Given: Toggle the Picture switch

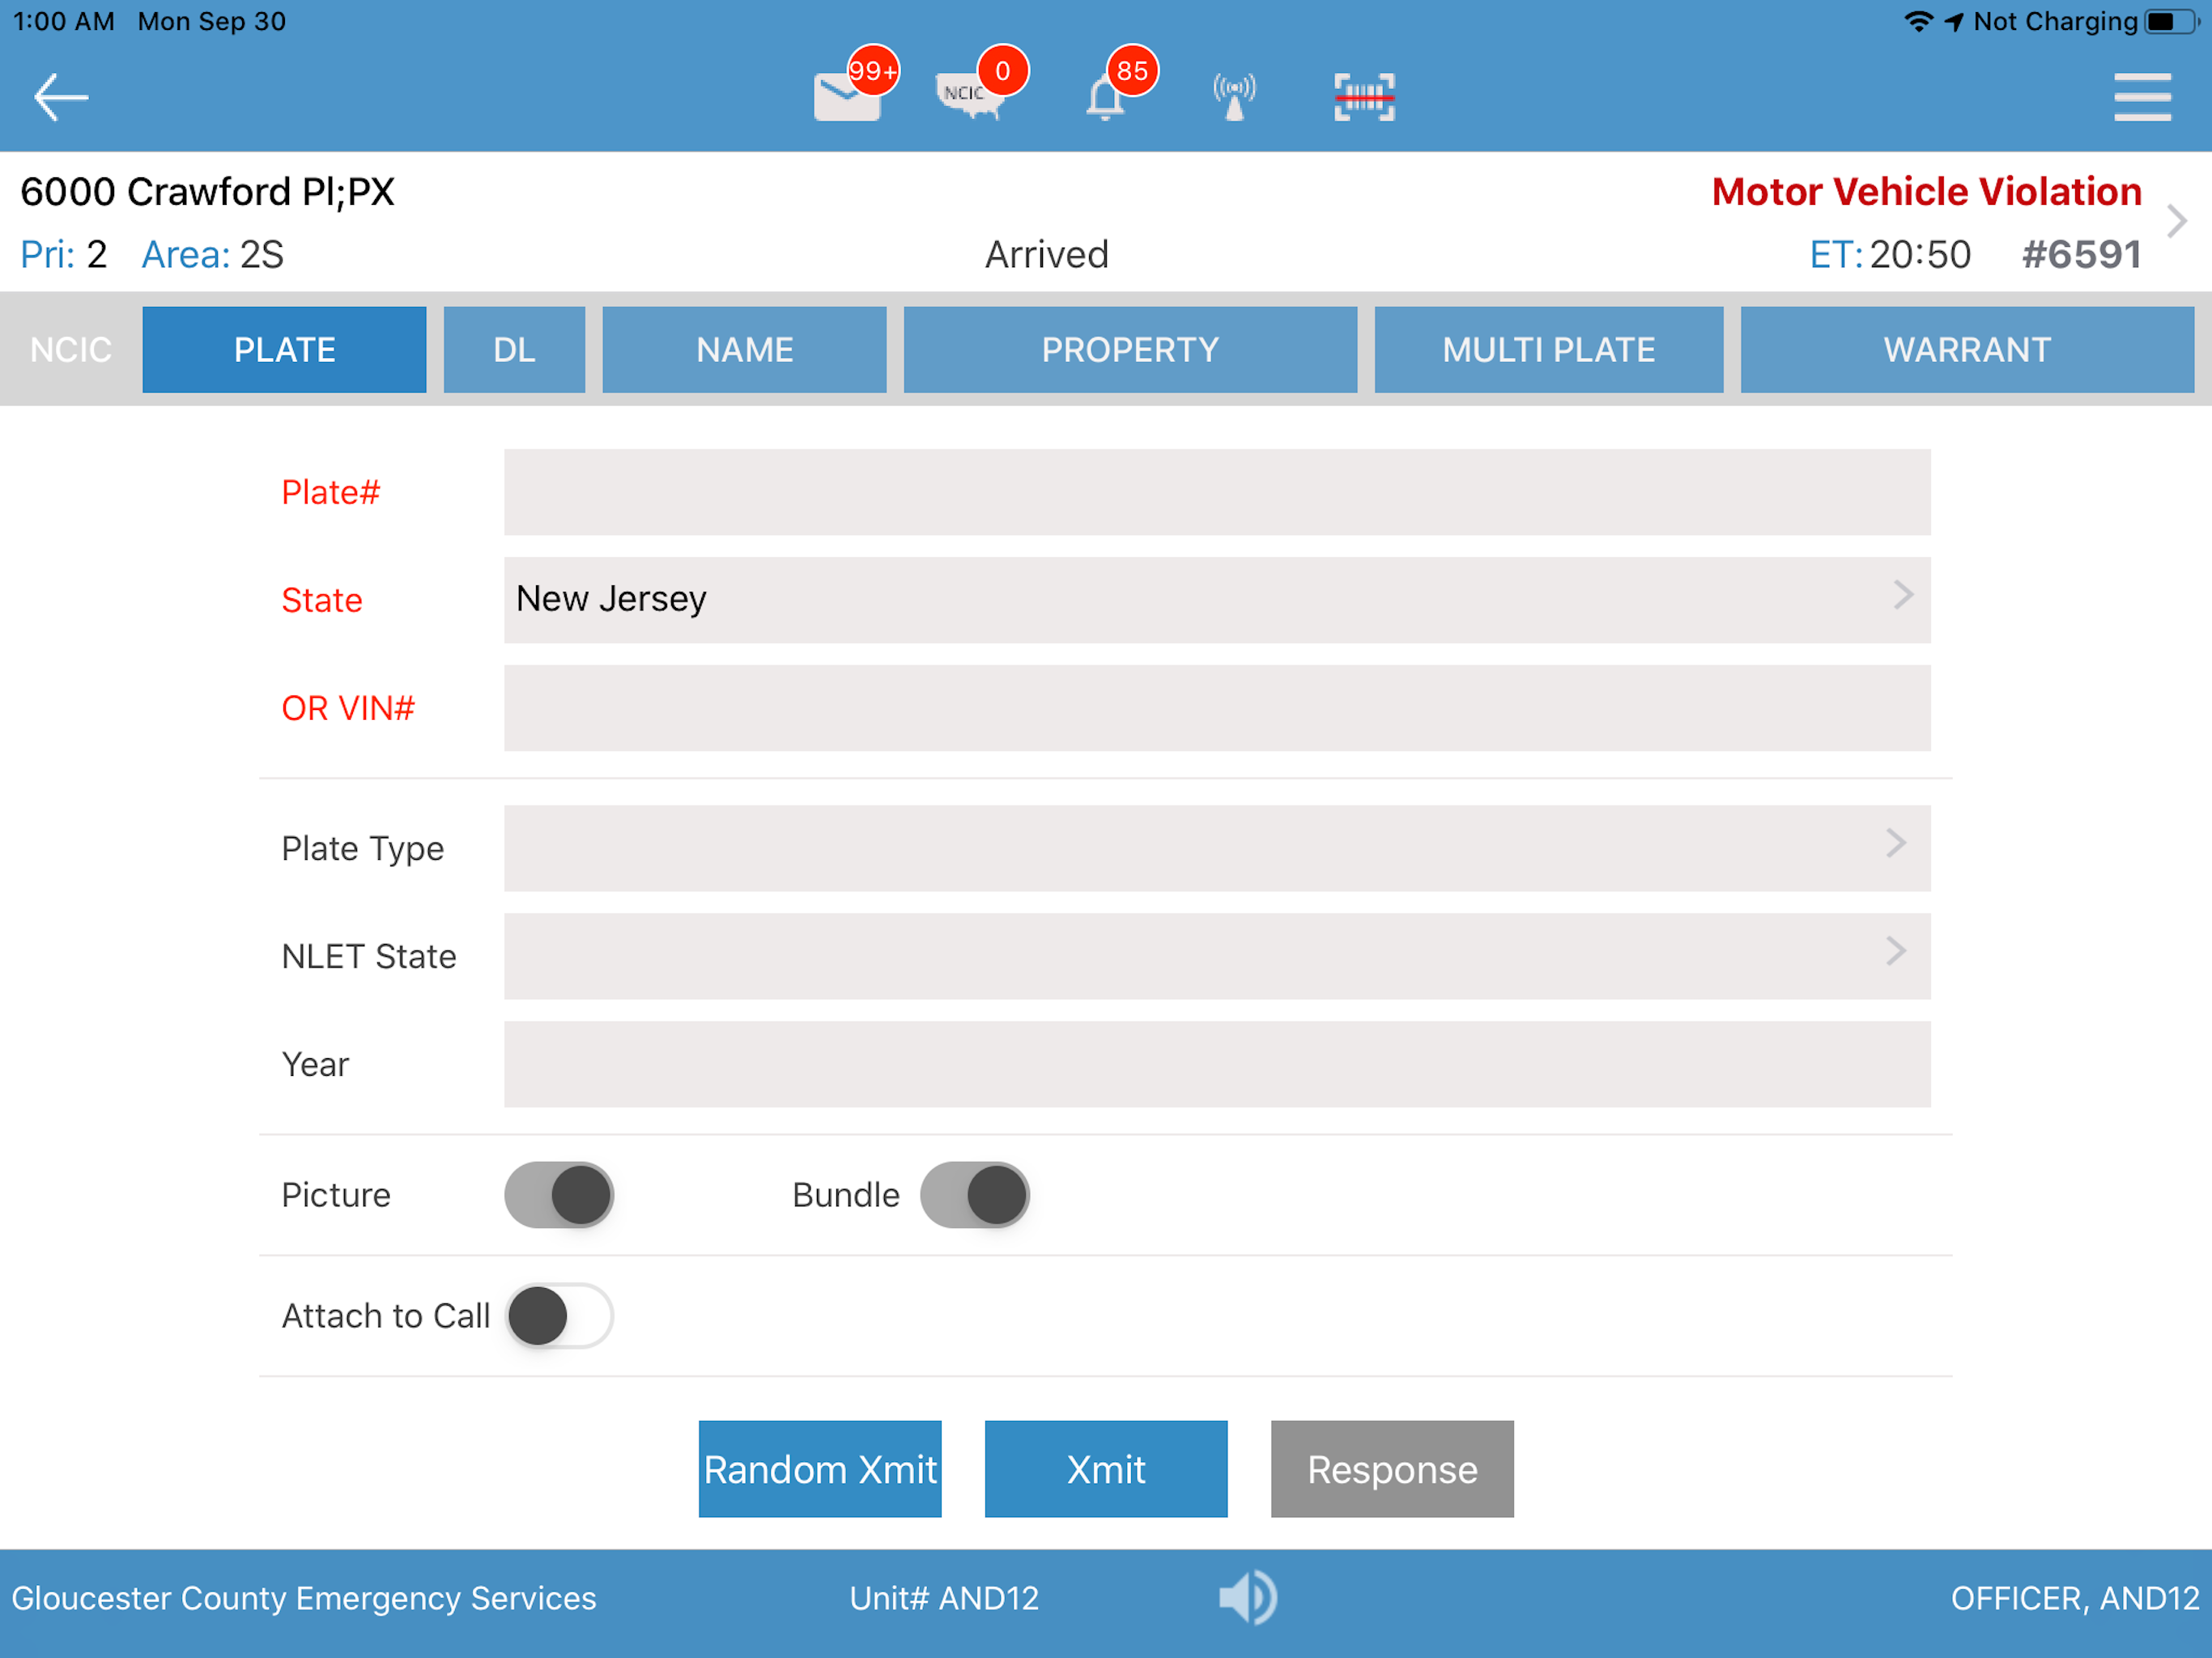Looking at the screenshot, I should (x=559, y=1194).
